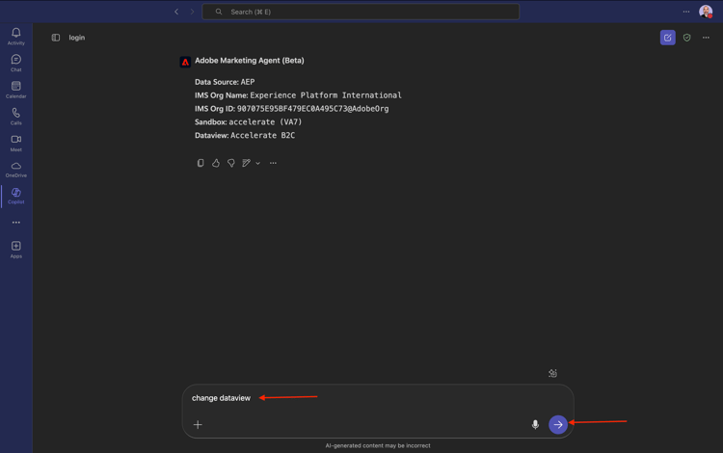Screen dimensions: 723x453
Task: Open OneDrive in sidebar
Action: 16,170
